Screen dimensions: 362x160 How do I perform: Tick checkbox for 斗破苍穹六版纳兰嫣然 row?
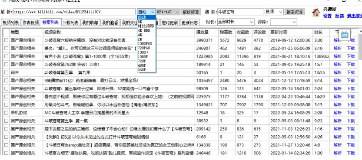(6, 40)
